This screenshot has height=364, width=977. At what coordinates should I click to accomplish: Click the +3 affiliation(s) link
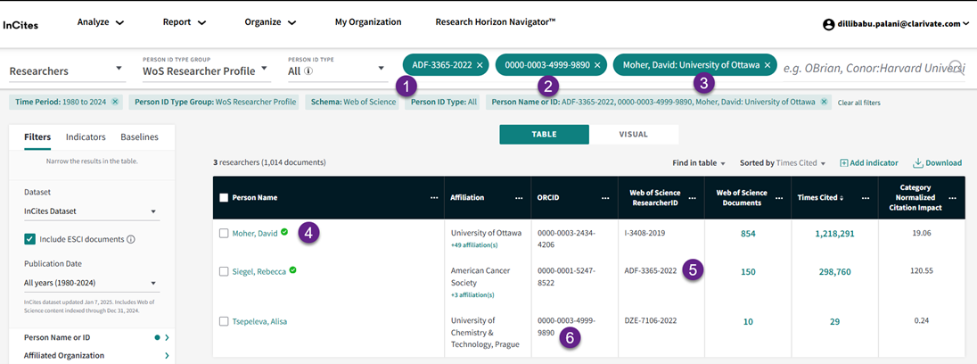[x=472, y=294]
